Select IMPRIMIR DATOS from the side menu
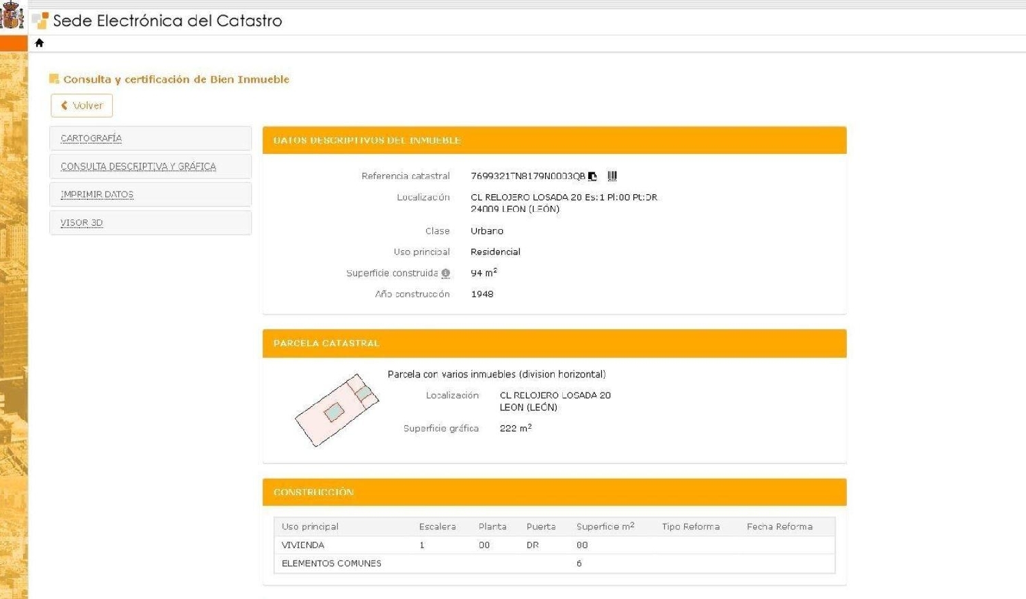Screen dimensions: 1026x599 coord(97,195)
